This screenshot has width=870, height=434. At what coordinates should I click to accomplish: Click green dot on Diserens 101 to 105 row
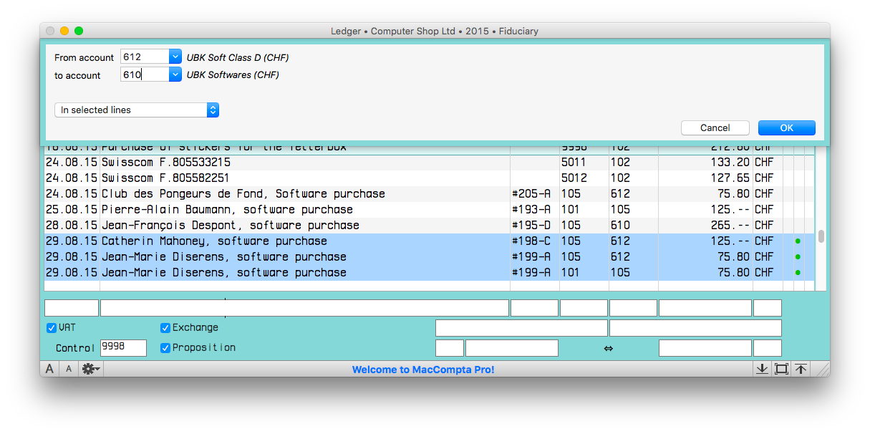(x=798, y=273)
